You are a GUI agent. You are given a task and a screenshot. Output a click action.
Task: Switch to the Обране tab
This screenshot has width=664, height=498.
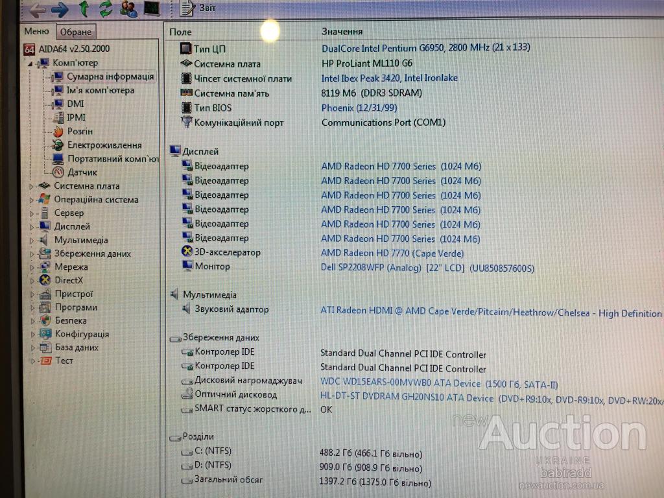click(75, 32)
